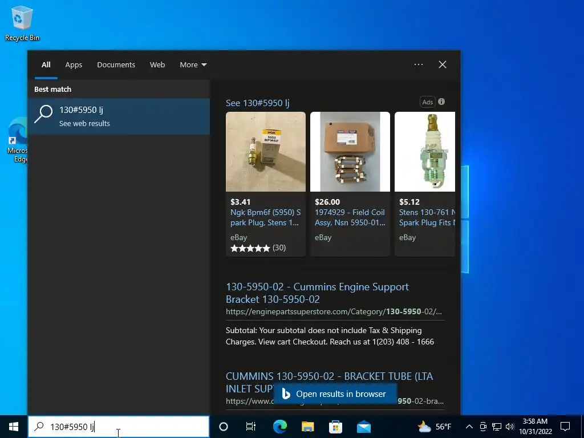Click the 'Best match' section header

click(53, 89)
